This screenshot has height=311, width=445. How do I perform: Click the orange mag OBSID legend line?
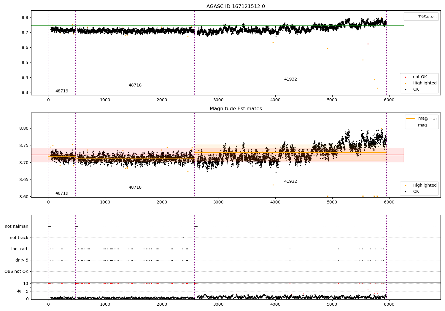(411, 118)
